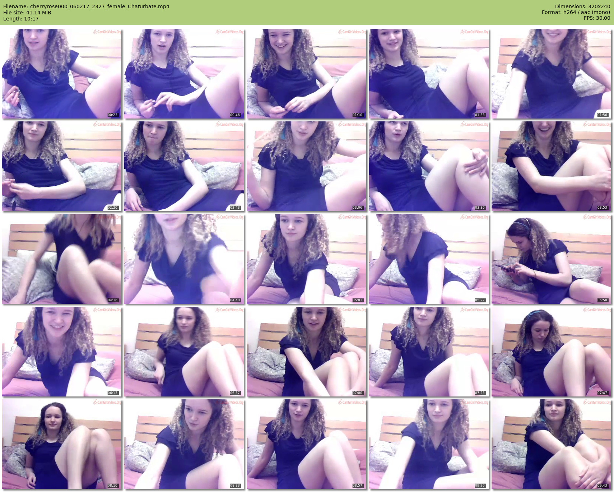Choose the thumbnail at 07:00
The image size is (614, 492).
coord(306,352)
